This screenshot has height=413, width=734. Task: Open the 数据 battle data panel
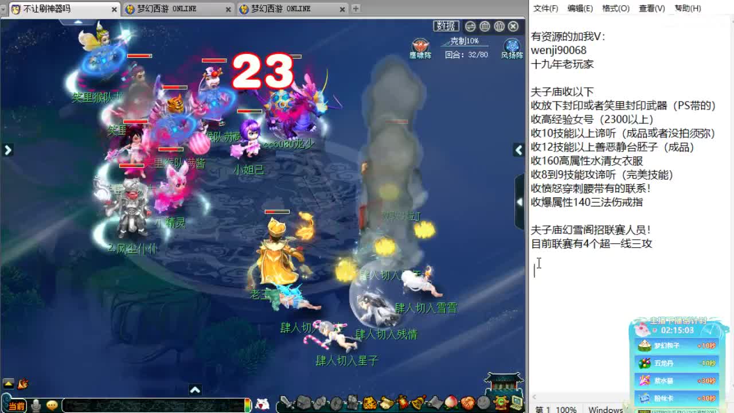click(x=446, y=26)
